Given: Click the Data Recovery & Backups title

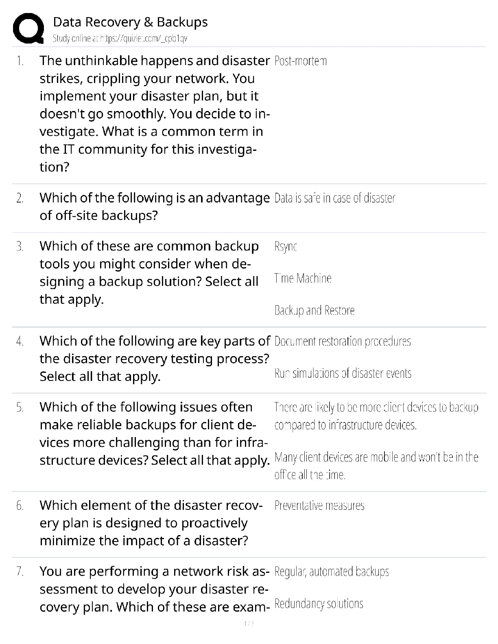Looking at the screenshot, I should [130, 22].
